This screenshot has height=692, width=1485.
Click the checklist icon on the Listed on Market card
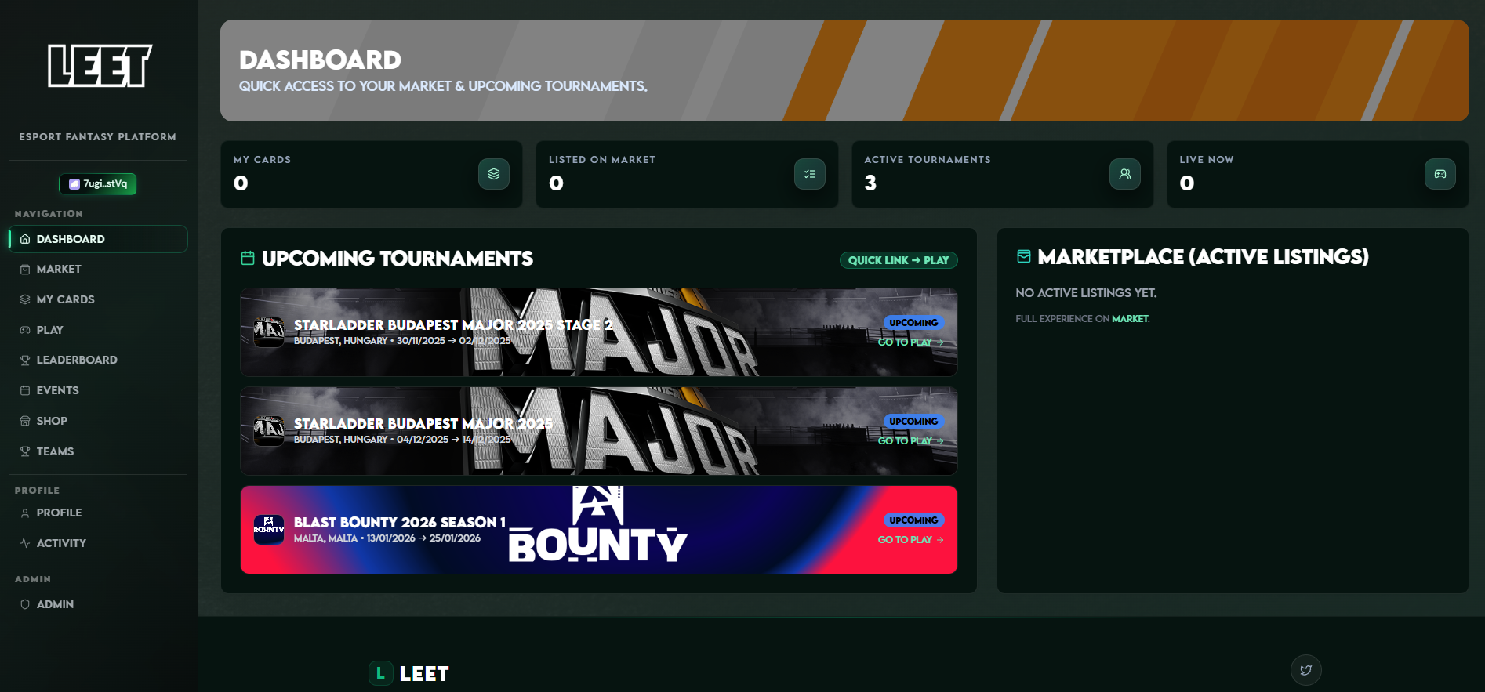810,174
